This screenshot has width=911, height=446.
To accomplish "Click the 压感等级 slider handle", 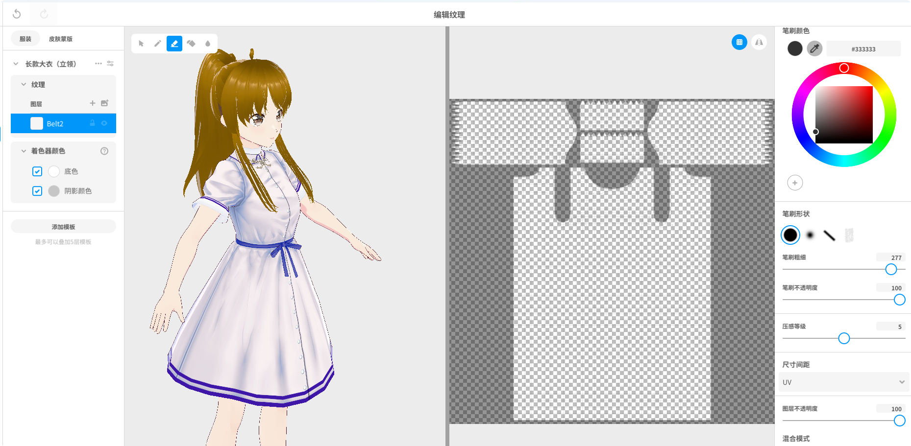I will coord(844,338).
